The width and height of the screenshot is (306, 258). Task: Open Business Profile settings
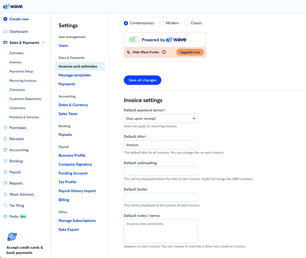[72, 155]
